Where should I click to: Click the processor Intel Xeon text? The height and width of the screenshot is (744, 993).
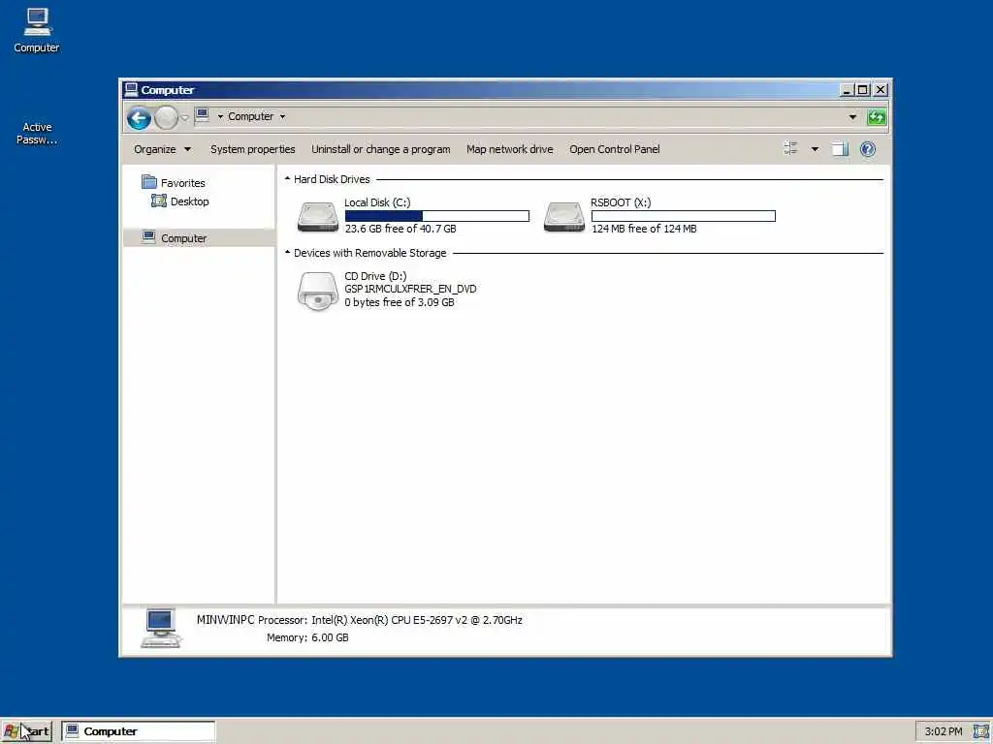(x=417, y=620)
